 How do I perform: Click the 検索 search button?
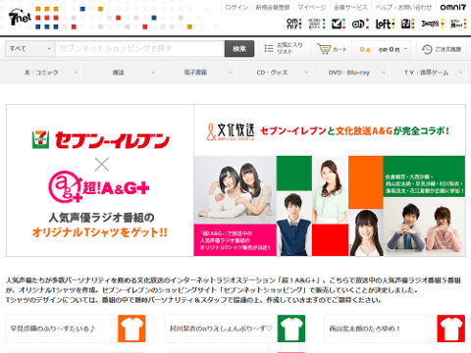pyautogui.click(x=239, y=49)
